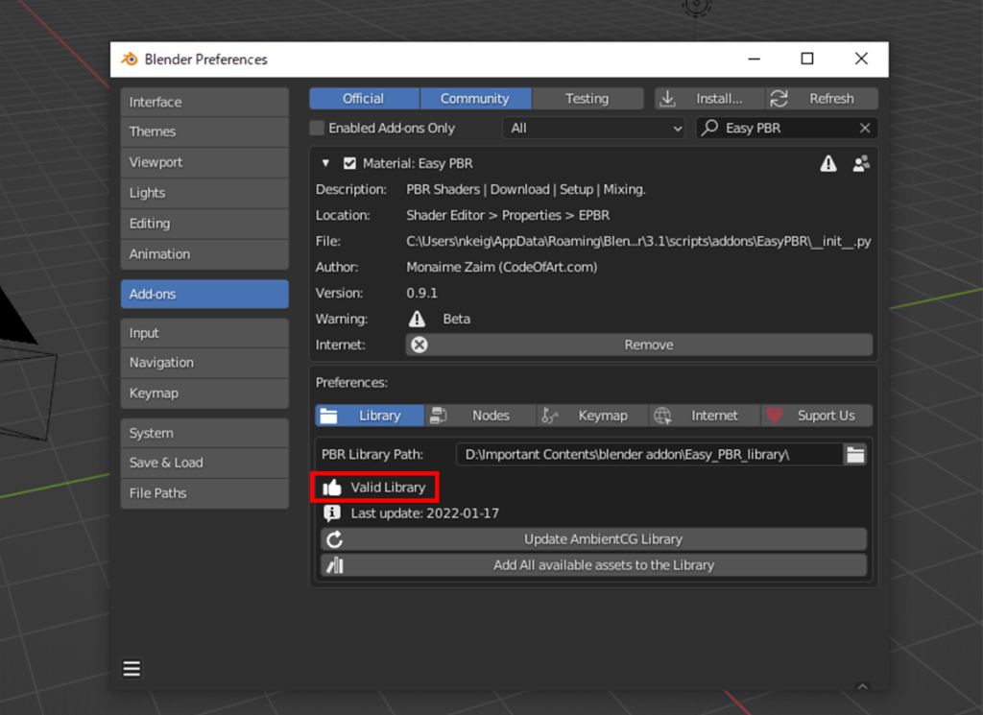Collapse the Material: Easy PBR details triangle

[325, 163]
